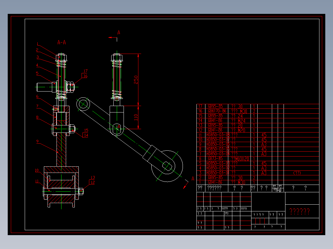Click "GB95-85" in parts list row 13
Screen dimensions: 333x249
pyautogui.click(x=215, y=125)
